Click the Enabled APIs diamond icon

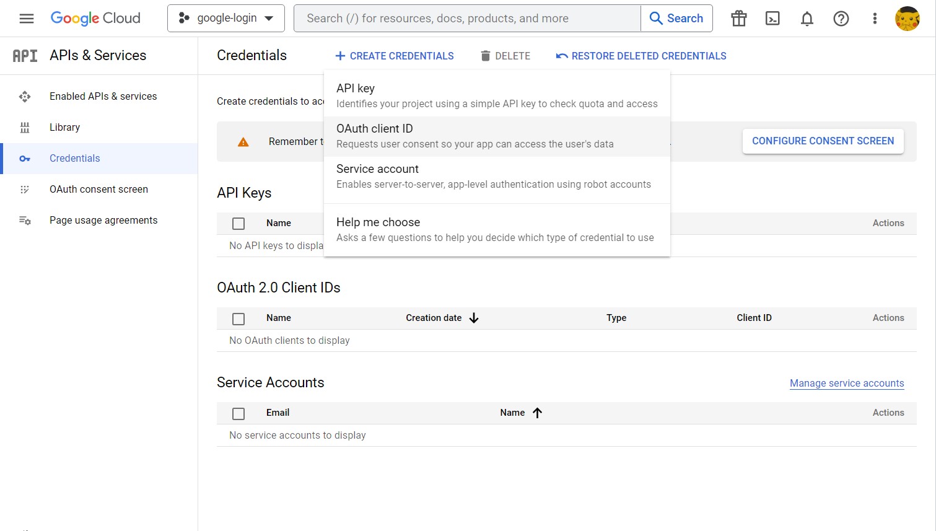[x=25, y=97]
